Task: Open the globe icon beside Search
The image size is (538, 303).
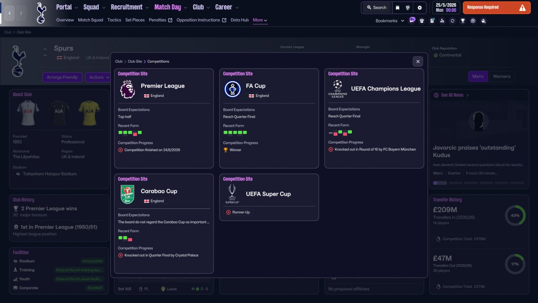Action: [x=408, y=8]
